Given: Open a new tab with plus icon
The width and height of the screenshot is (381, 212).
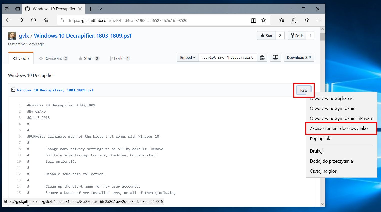Looking at the screenshot, I should coord(90,9).
